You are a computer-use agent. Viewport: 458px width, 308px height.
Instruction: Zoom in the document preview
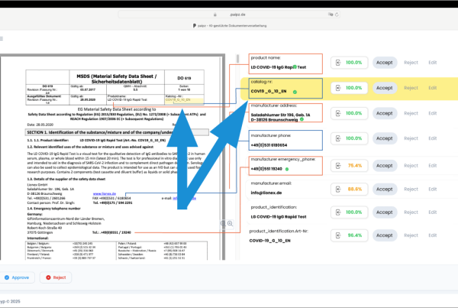[231, 224]
